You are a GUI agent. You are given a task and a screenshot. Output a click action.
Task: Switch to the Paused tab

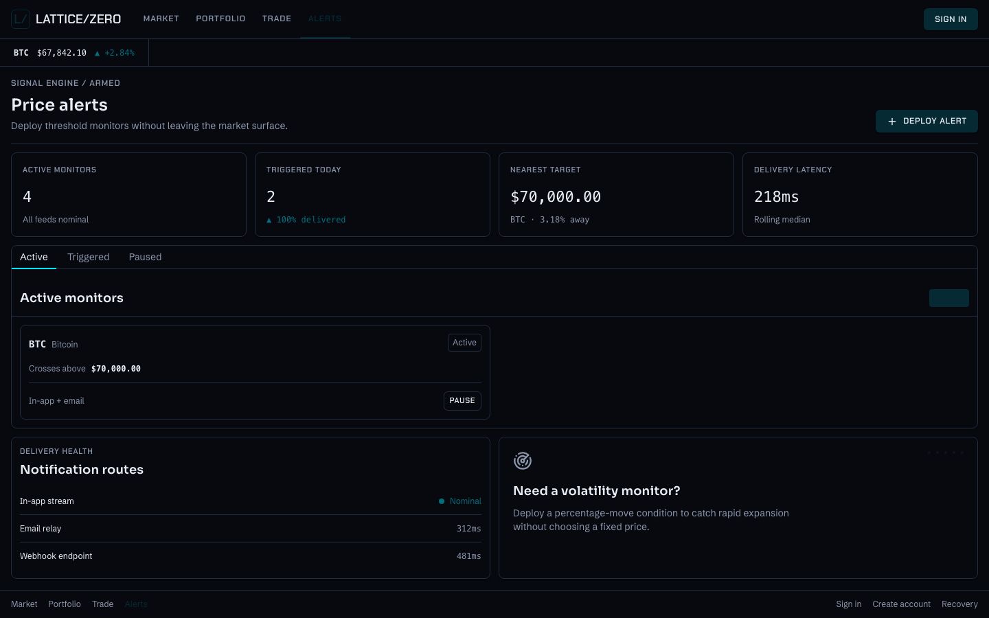(x=146, y=257)
